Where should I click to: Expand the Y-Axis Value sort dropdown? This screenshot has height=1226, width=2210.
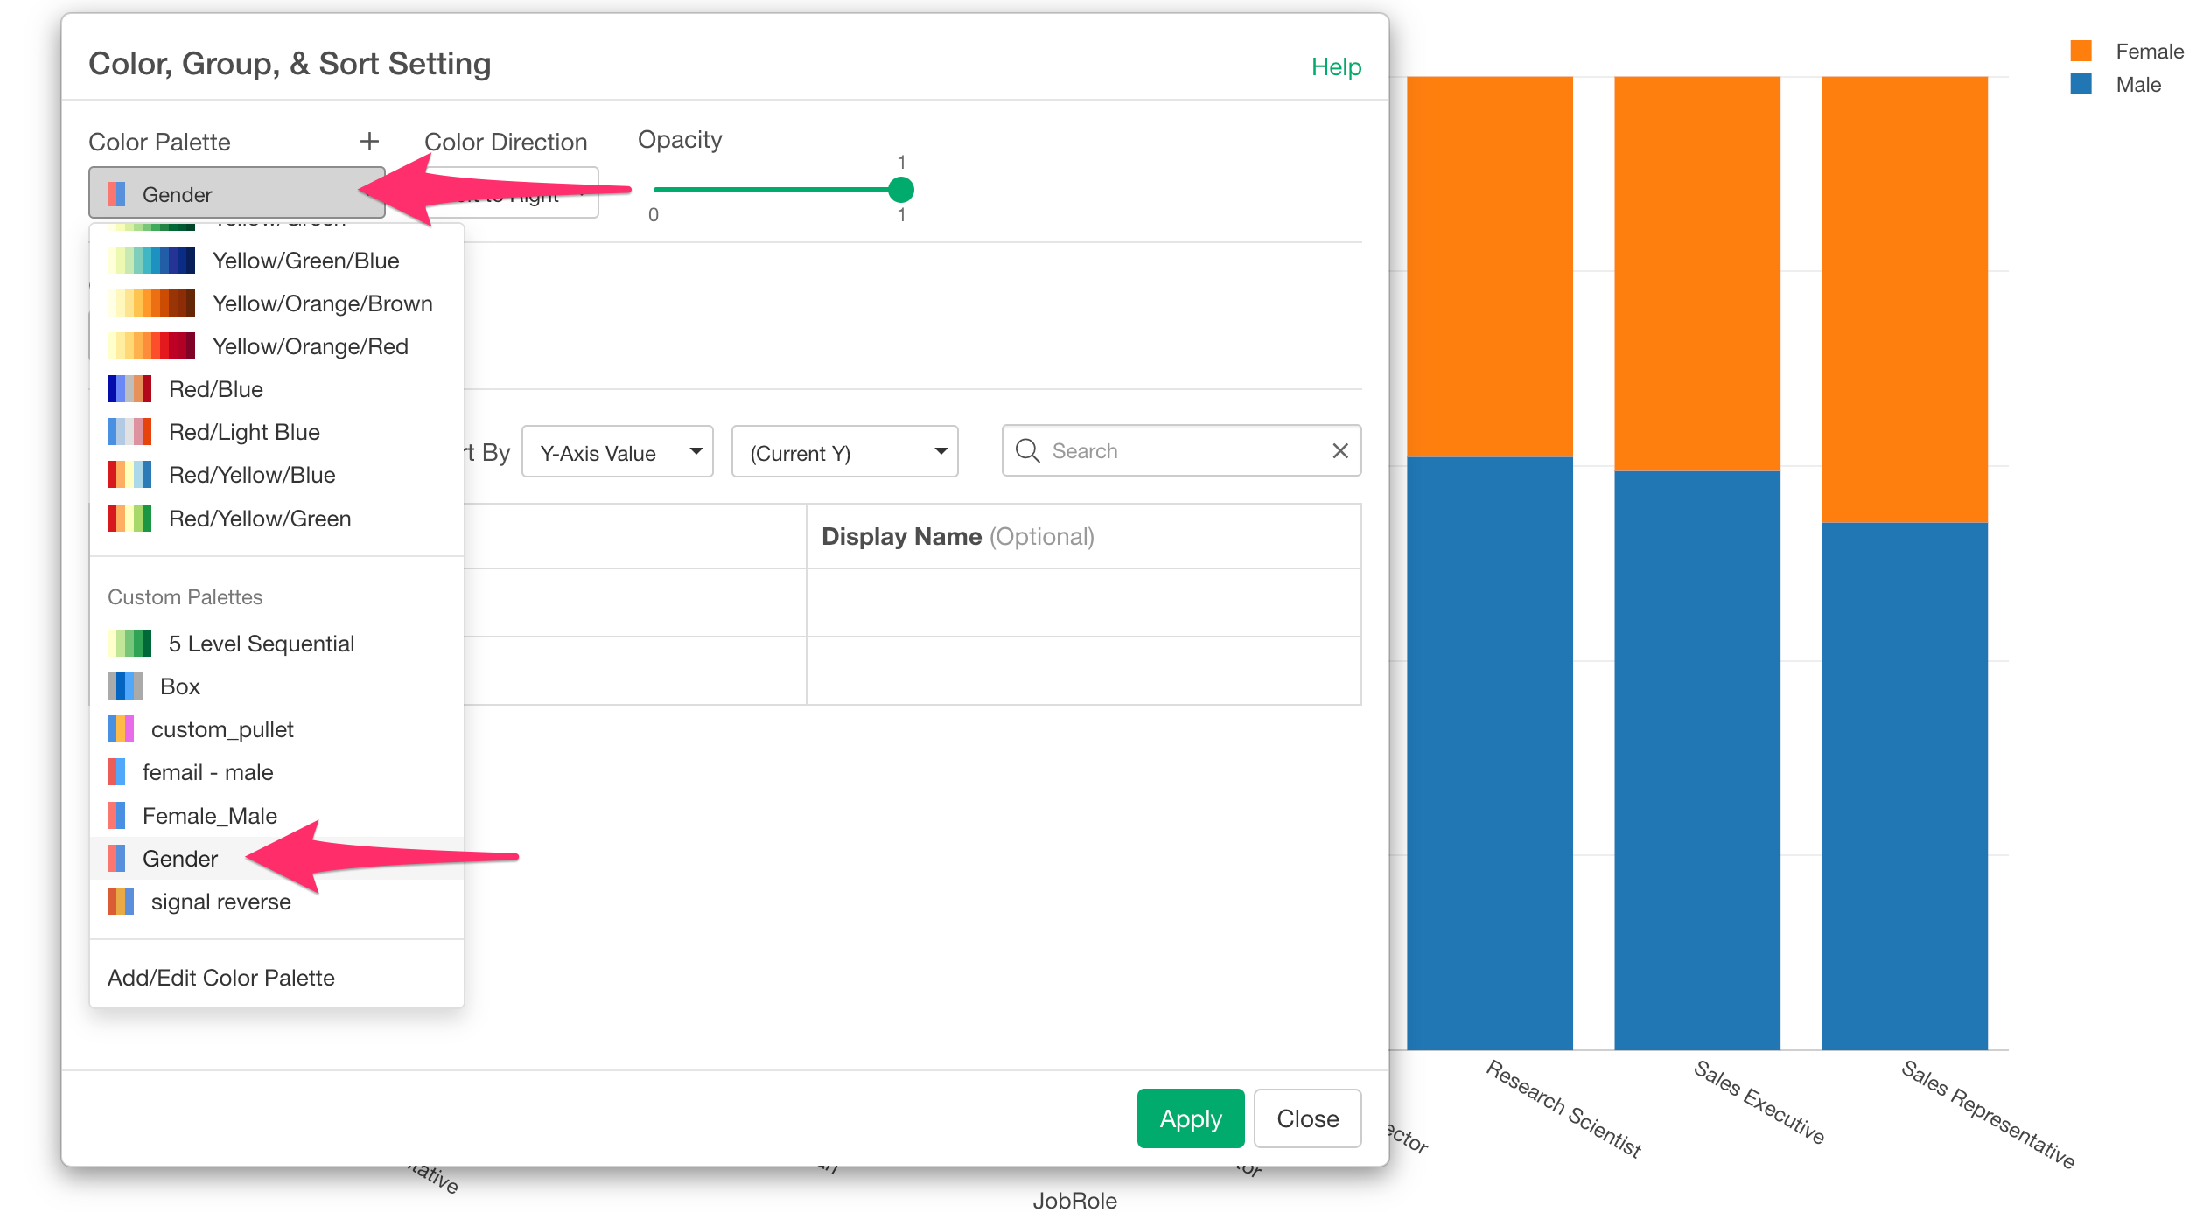(618, 452)
